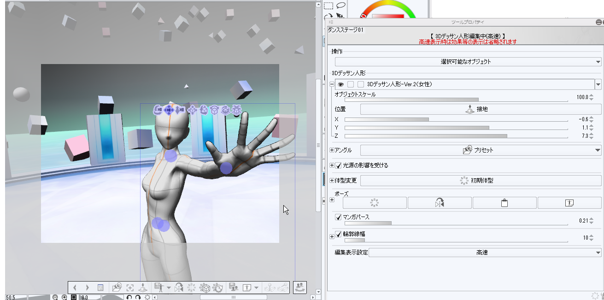Toggle first checkbox next to figure eye icon
The width and height of the screenshot is (604, 300).
pyautogui.click(x=351, y=84)
